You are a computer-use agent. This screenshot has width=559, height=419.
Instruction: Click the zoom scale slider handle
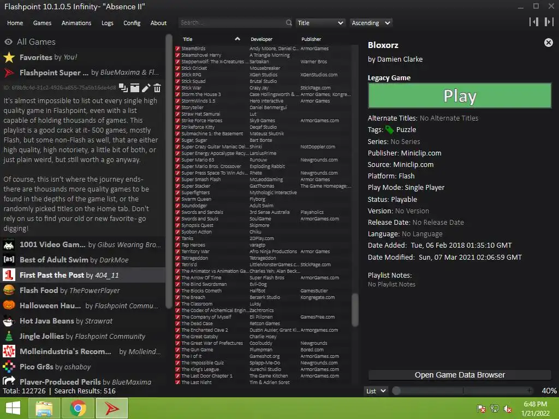coord(396,391)
